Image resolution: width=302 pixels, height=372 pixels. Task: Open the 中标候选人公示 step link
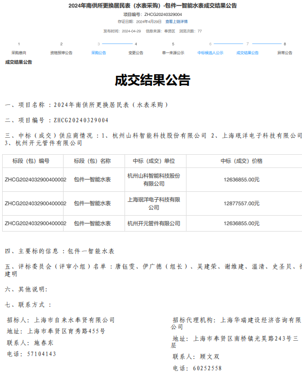210,52
